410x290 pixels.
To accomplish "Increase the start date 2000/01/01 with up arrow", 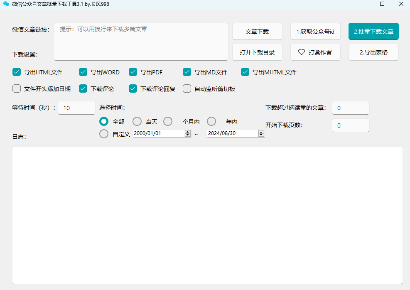I will (x=187, y=132).
